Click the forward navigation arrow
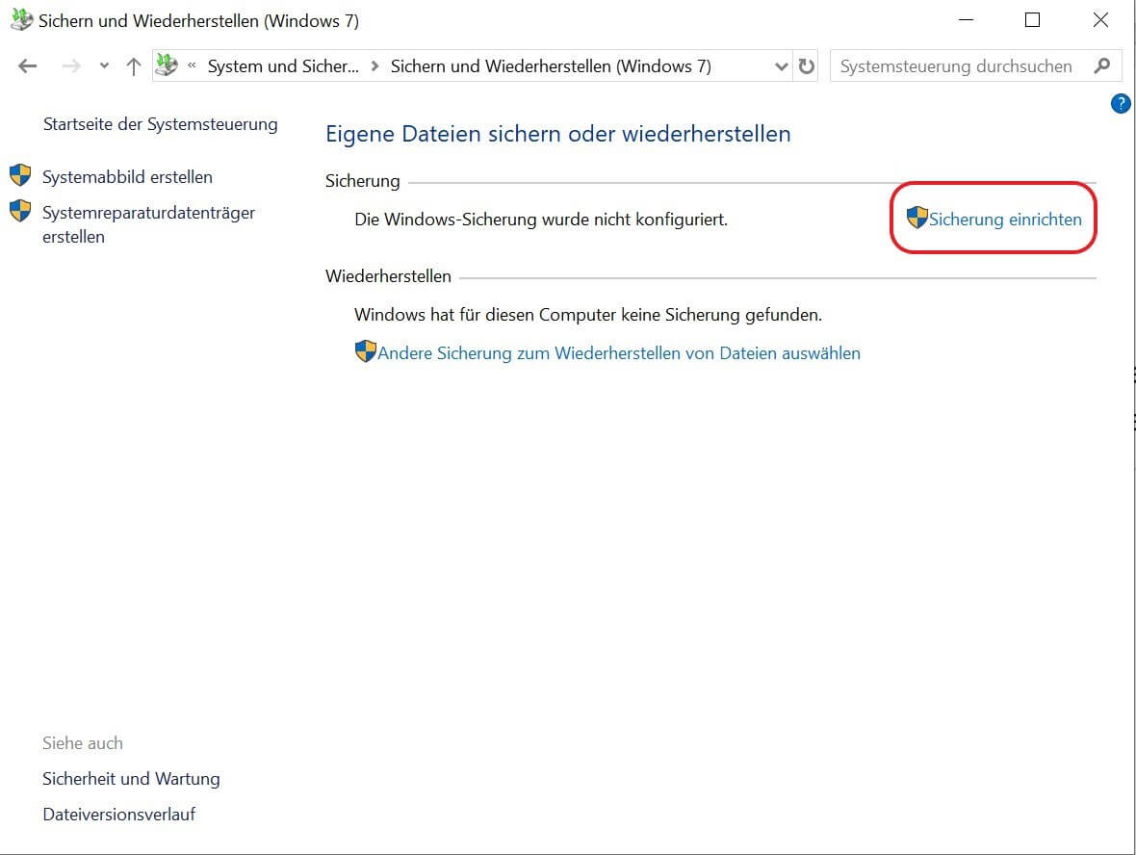Screen dimensions: 1136x855 click(71, 66)
